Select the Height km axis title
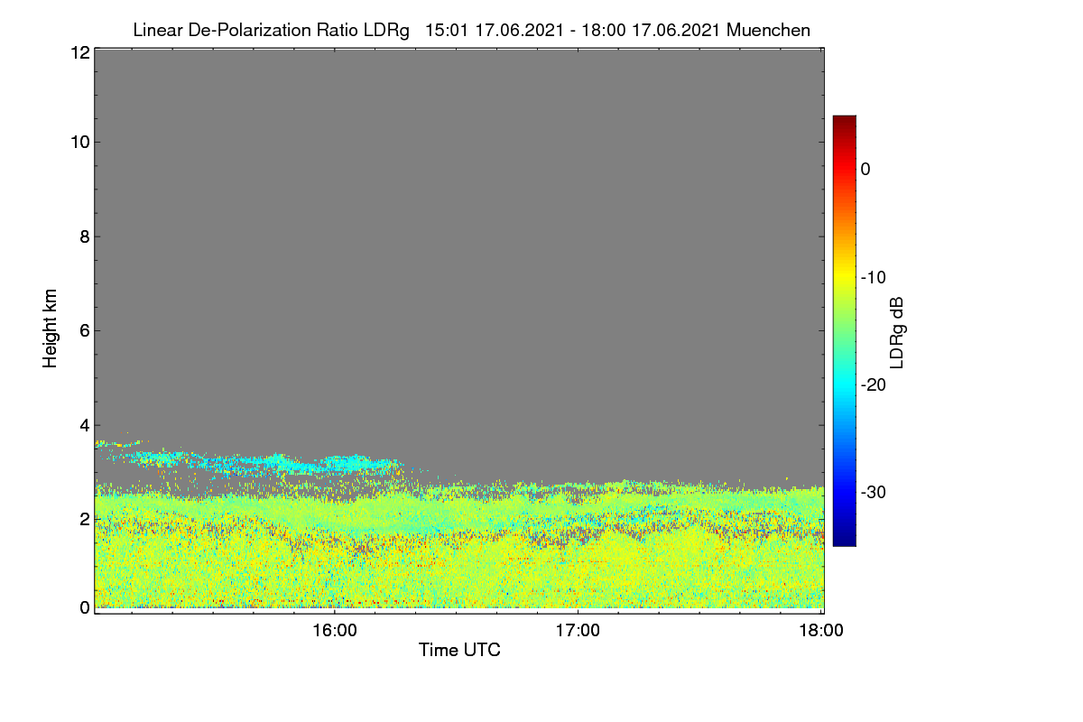This screenshot has width=1083, height=722. pyautogui.click(x=51, y=329)
